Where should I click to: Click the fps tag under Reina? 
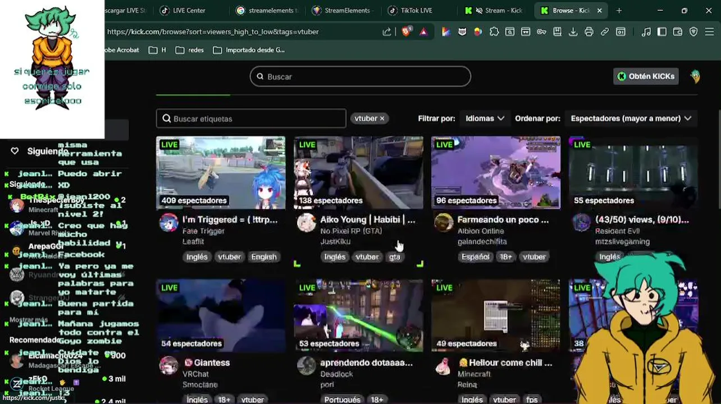tap(532, 400)
